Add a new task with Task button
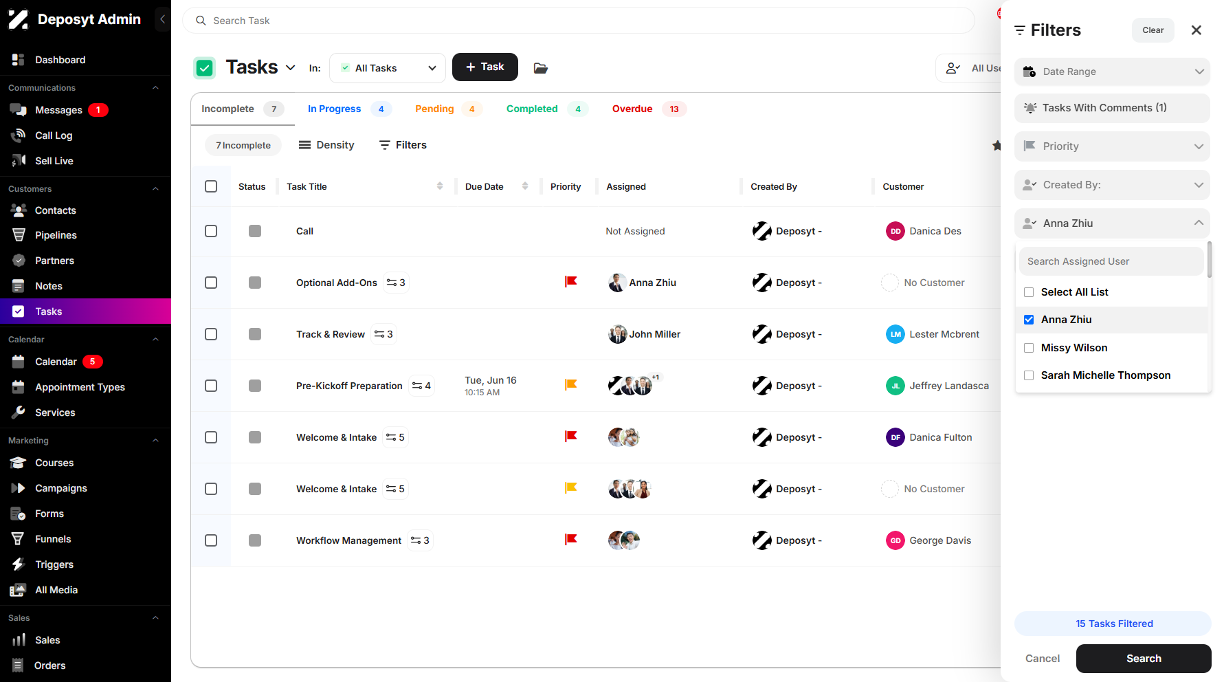Viewport: 1224px width, 682px height. [x=485, y=67]
